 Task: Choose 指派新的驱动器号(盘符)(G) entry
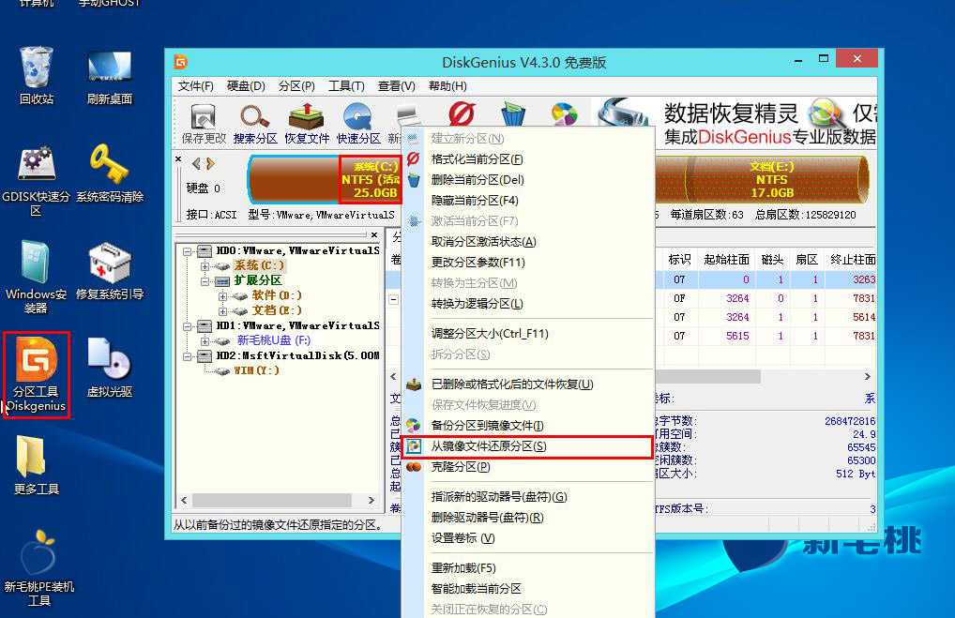pos(527,497)
